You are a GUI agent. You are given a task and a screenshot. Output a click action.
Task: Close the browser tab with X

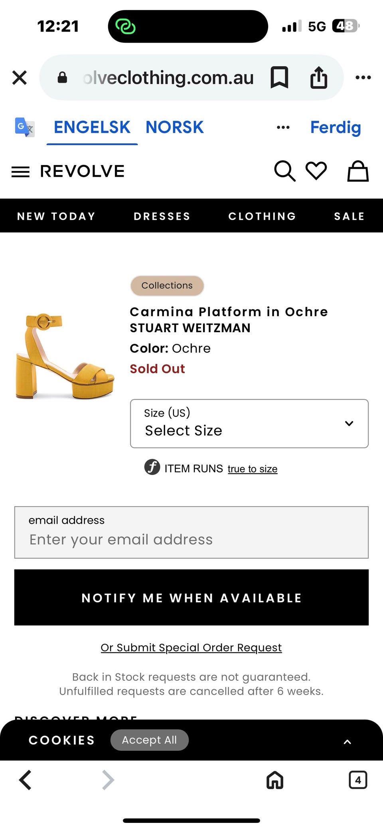20,77
